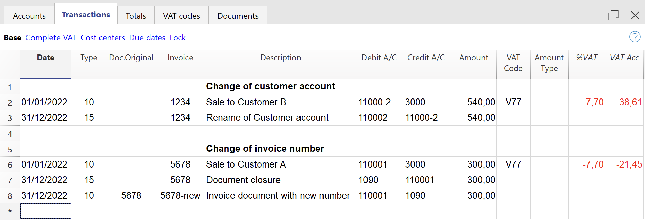Image resolution: width=645 pixels, height=220 pixels.
Task: Click the asterisk new-row marker
Action: [10, 211]
